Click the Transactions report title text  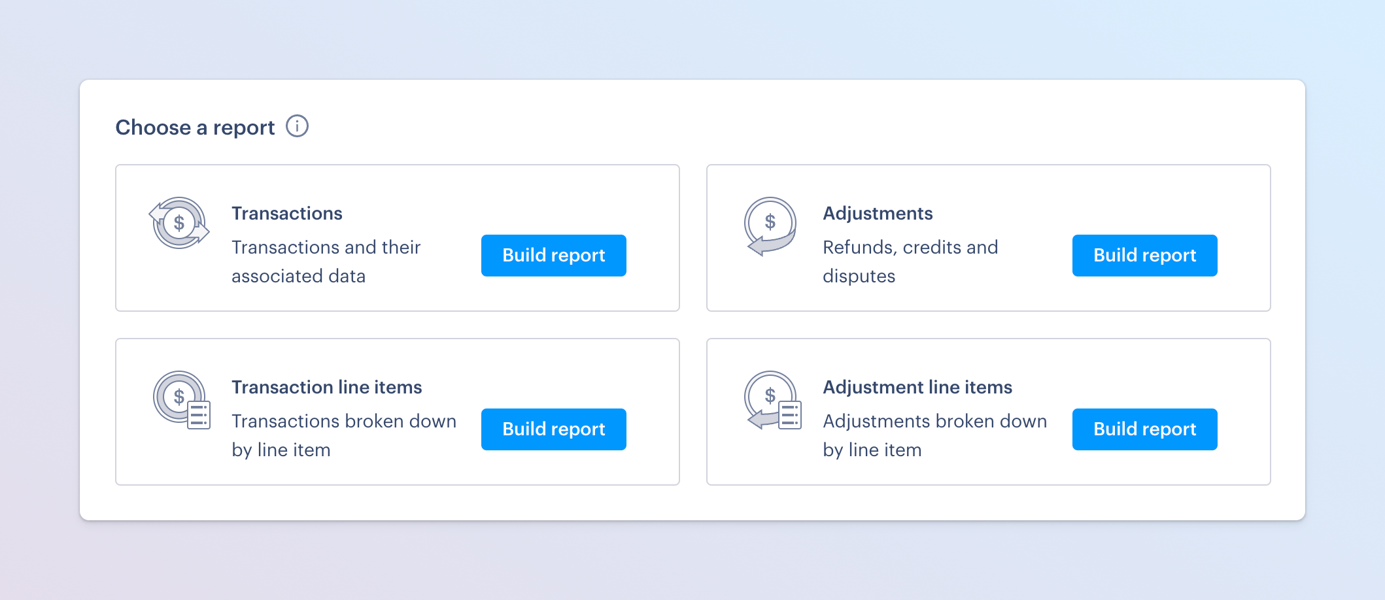tap(286, 213)
